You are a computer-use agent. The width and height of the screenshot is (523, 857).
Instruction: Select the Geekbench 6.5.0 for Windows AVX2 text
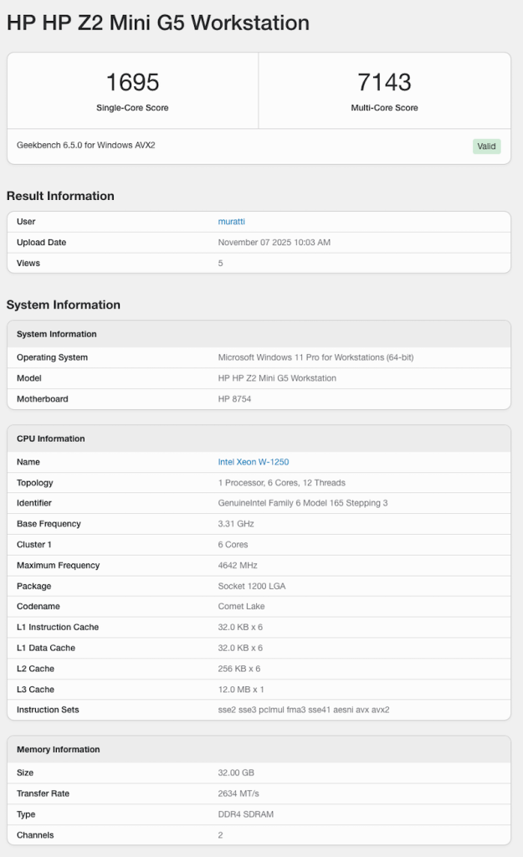click(x=86, y=145)
